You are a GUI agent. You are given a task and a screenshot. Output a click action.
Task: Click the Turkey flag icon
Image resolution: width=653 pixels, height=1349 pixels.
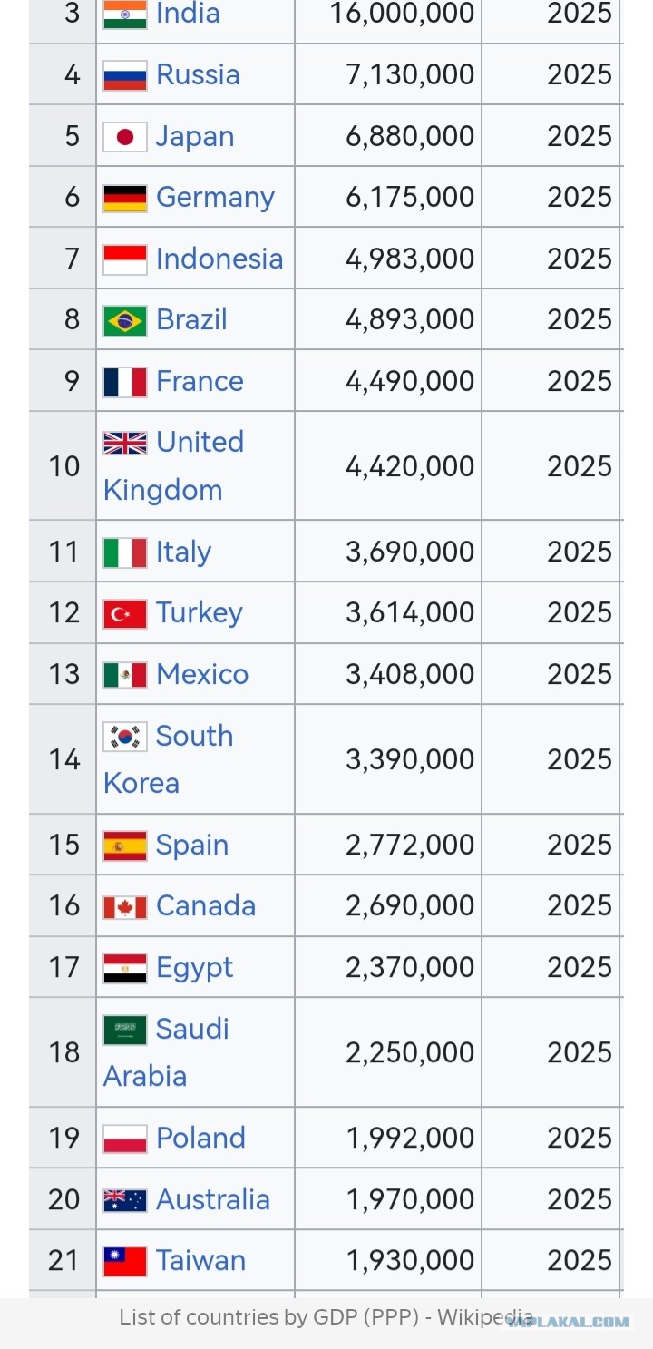pyautogui.click(x=124, y=614)
